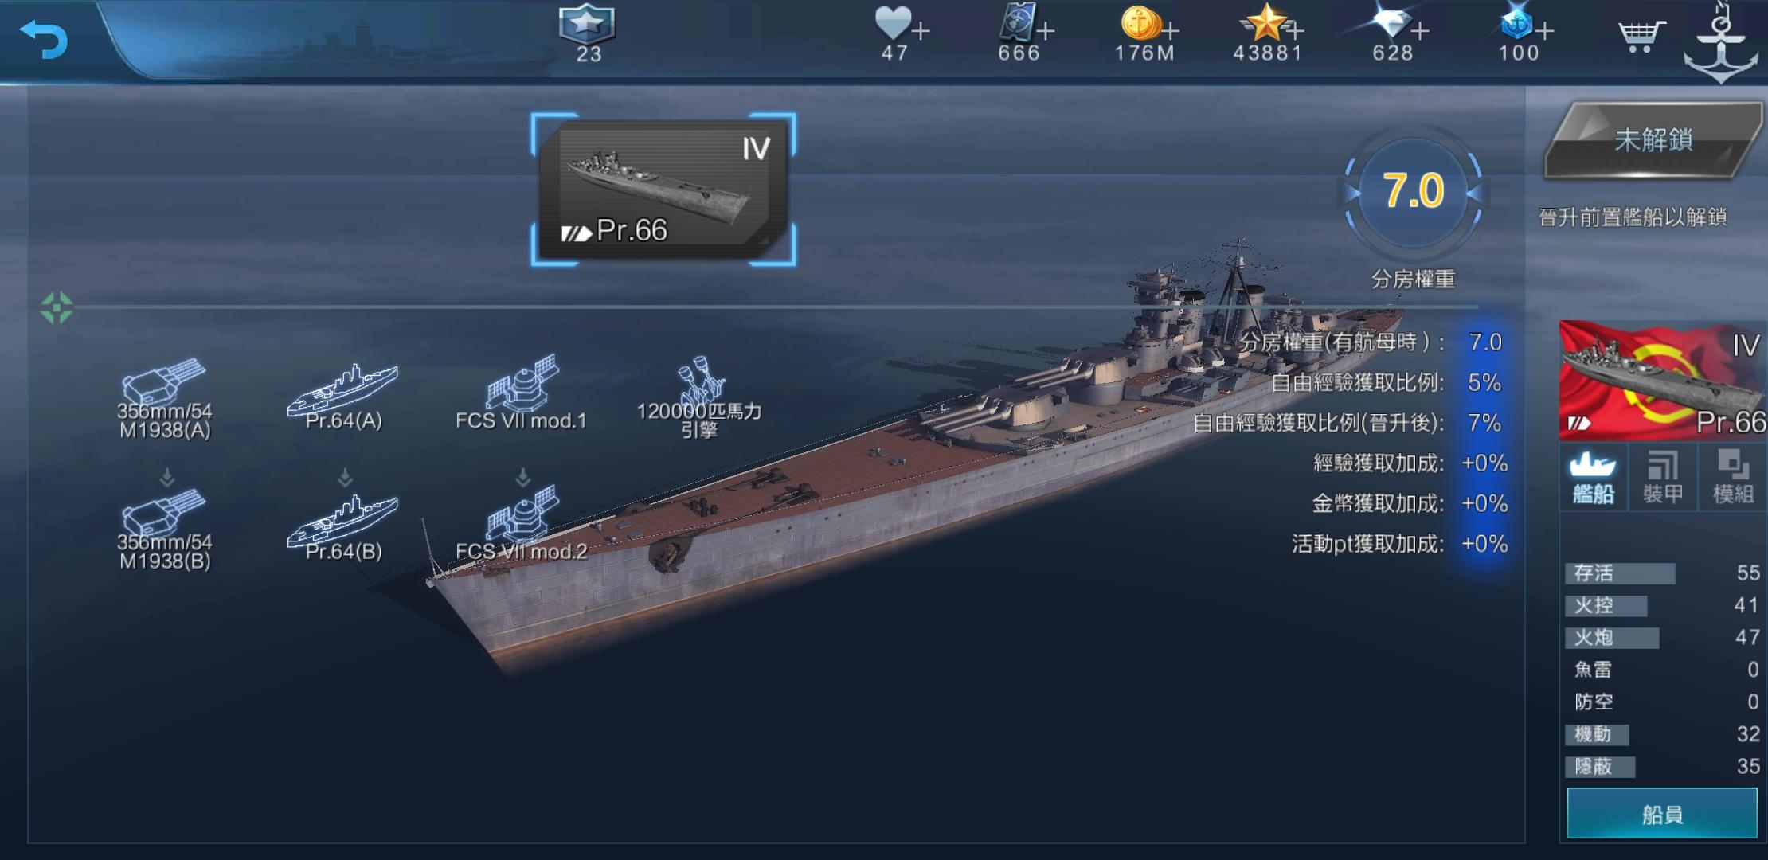
Task: Select the 120000匹馬力 引擎 engine module
Action: point(699,397)
